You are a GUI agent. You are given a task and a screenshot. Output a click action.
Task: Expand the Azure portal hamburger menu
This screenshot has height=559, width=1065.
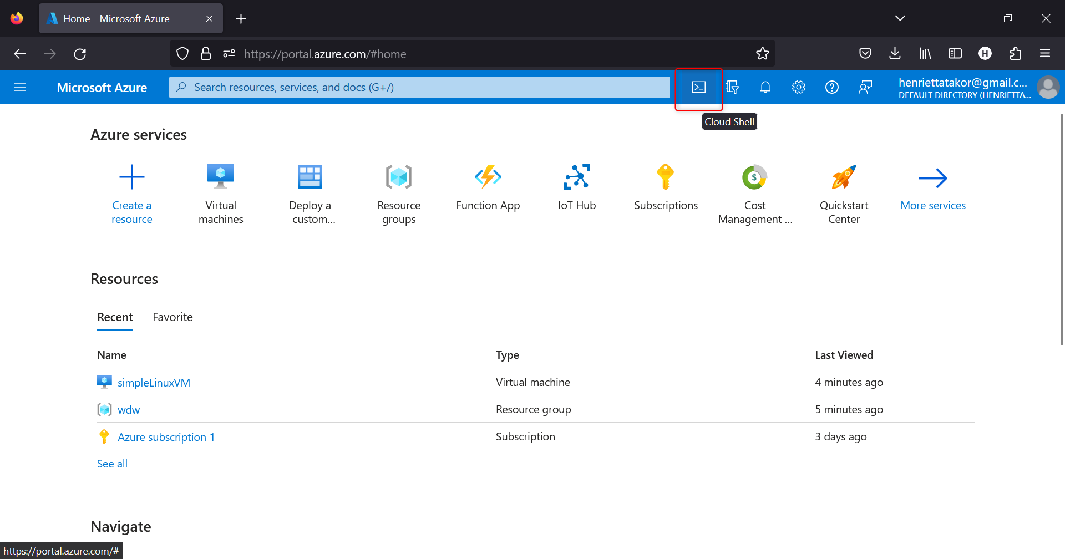pyautogui.click(x=20, y=87)
